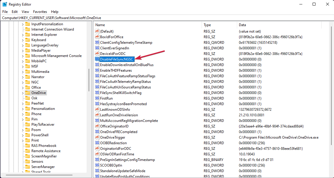Click the DWORD icon beside SCOOBEOptIn
334x178 pixels.
[x=97, y=165]
